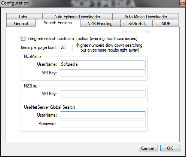Confirm settings with the OK button
This screenshot has width=186, height=157.
170,148
